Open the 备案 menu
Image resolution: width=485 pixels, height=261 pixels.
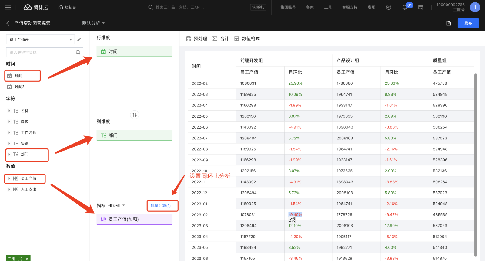tap(310, 7)
